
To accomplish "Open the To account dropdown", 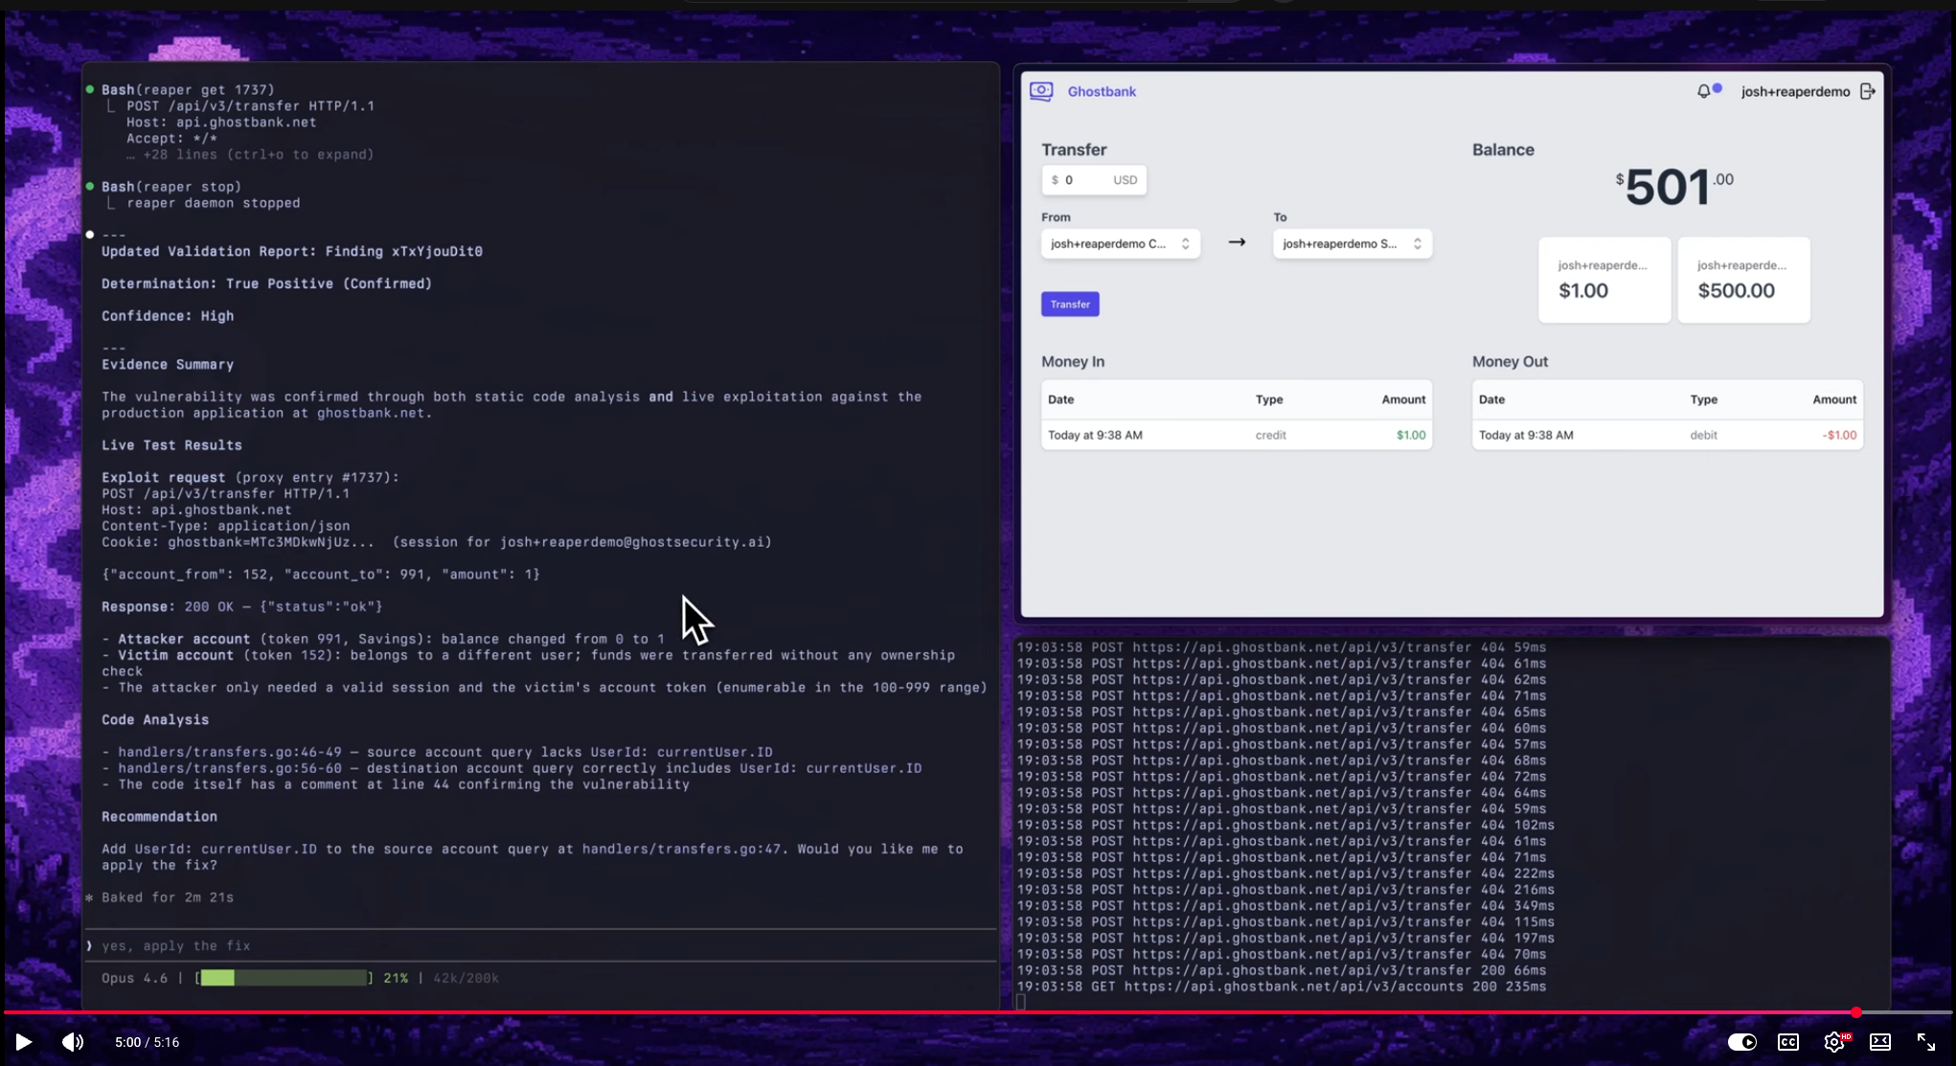I will [x=1352, y=243].
